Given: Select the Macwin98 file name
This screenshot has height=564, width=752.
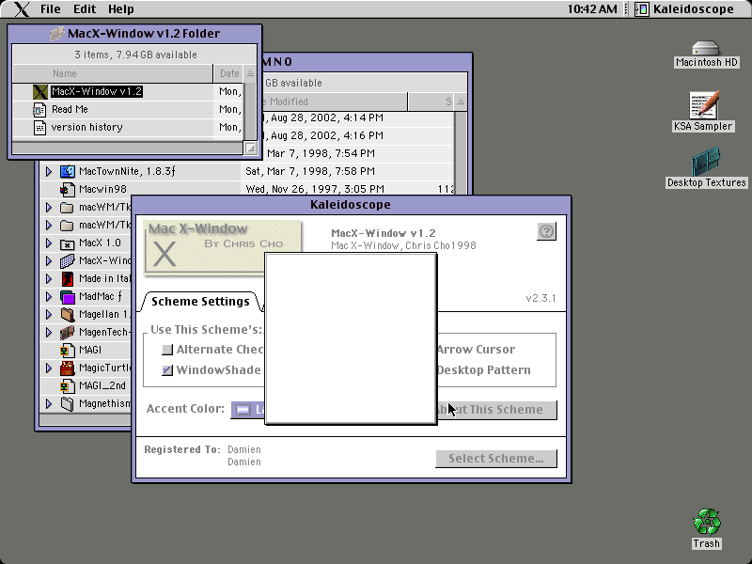Looking at the screenshot, I should (102, 190).
